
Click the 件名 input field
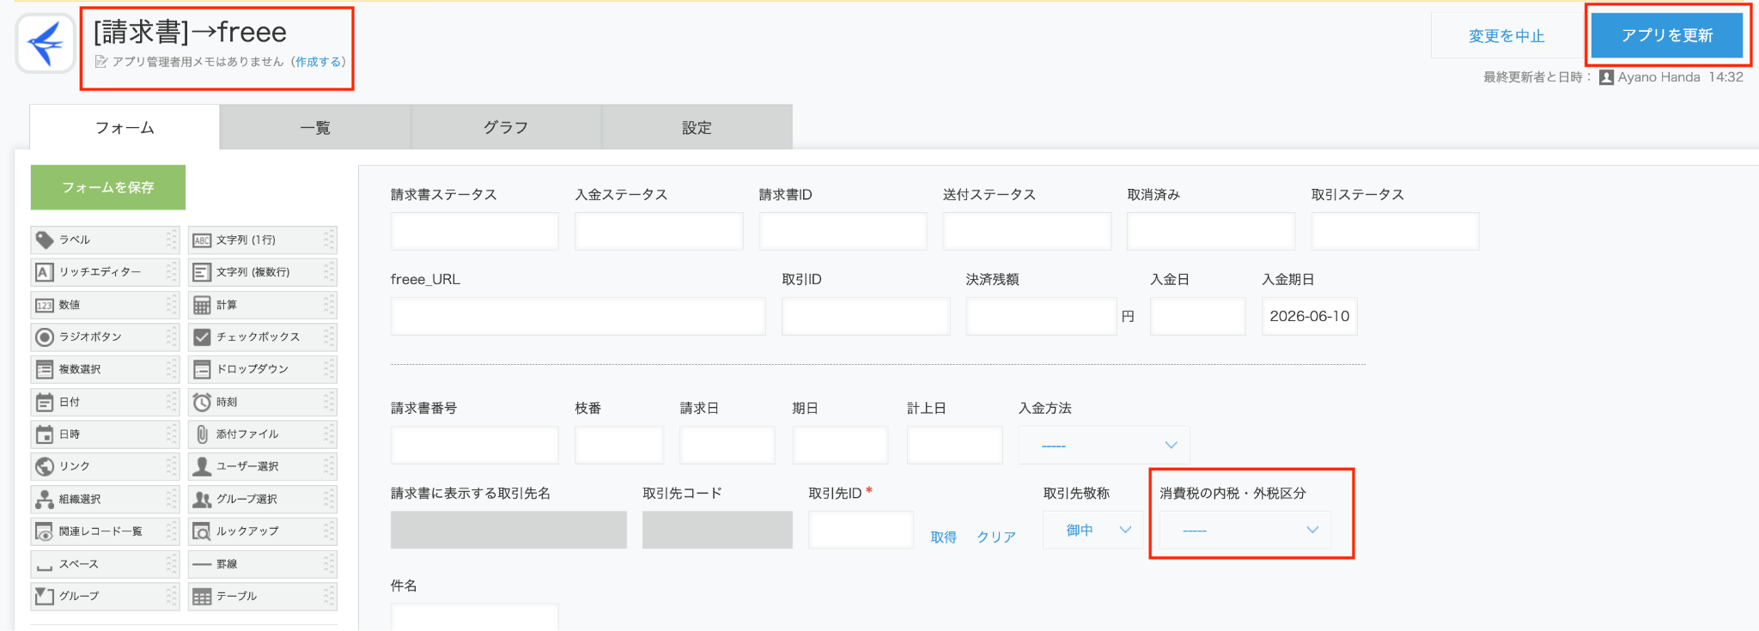[x=474, y=617]
